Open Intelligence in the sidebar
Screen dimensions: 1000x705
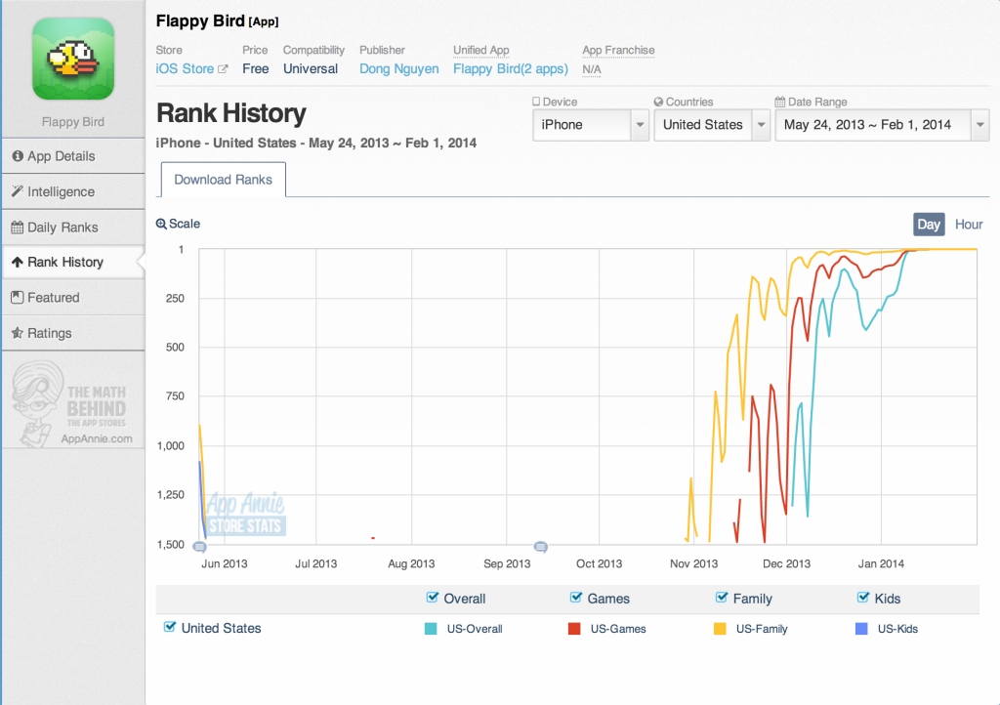click(x=73, y=191)
